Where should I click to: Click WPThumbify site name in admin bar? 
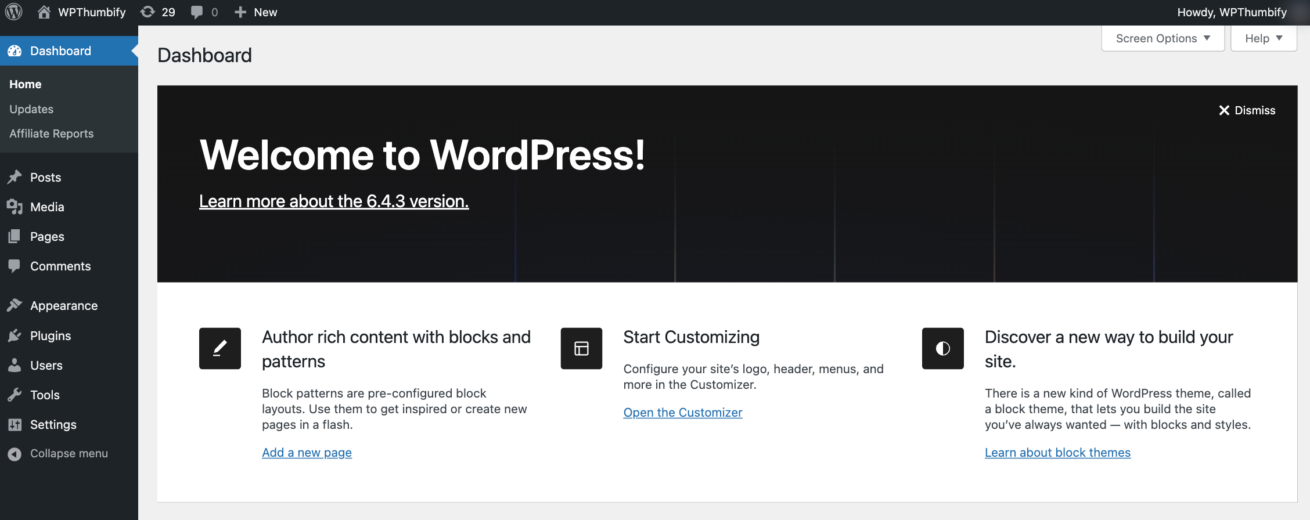(92, 12)
